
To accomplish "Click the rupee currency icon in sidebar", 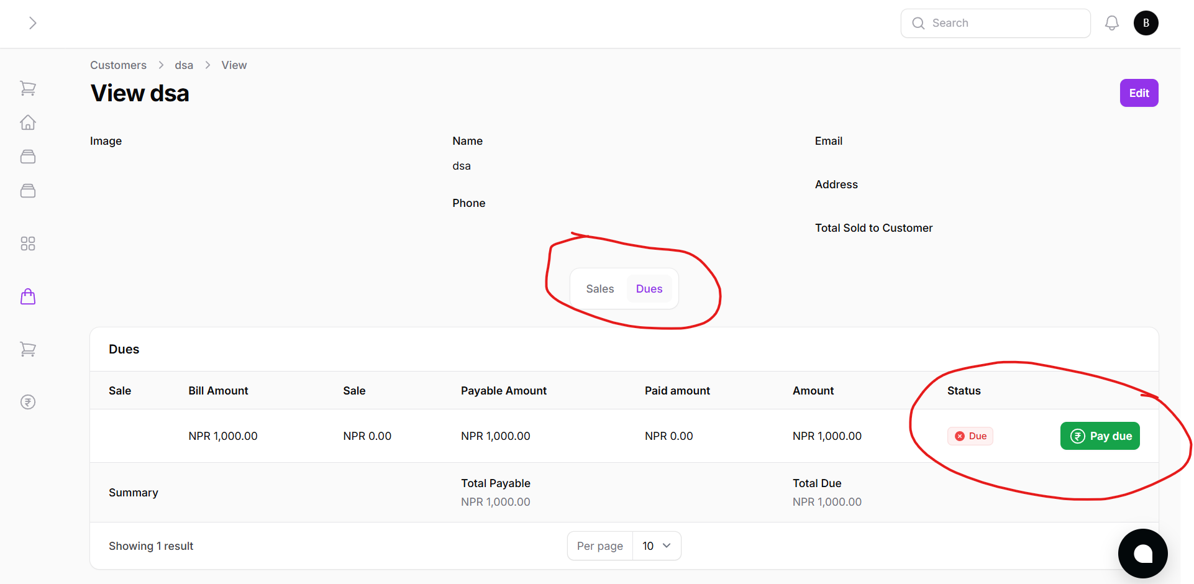I will [28, 402].
